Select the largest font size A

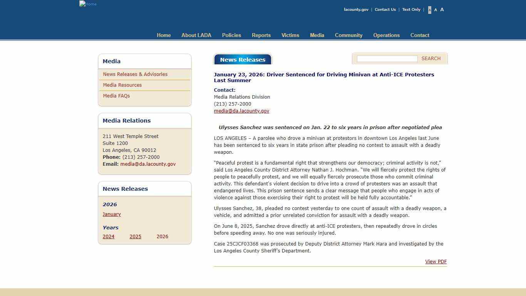click(x=442, y=10)
